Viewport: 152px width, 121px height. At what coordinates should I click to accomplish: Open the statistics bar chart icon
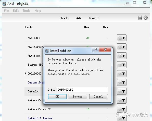coord(140,18)
